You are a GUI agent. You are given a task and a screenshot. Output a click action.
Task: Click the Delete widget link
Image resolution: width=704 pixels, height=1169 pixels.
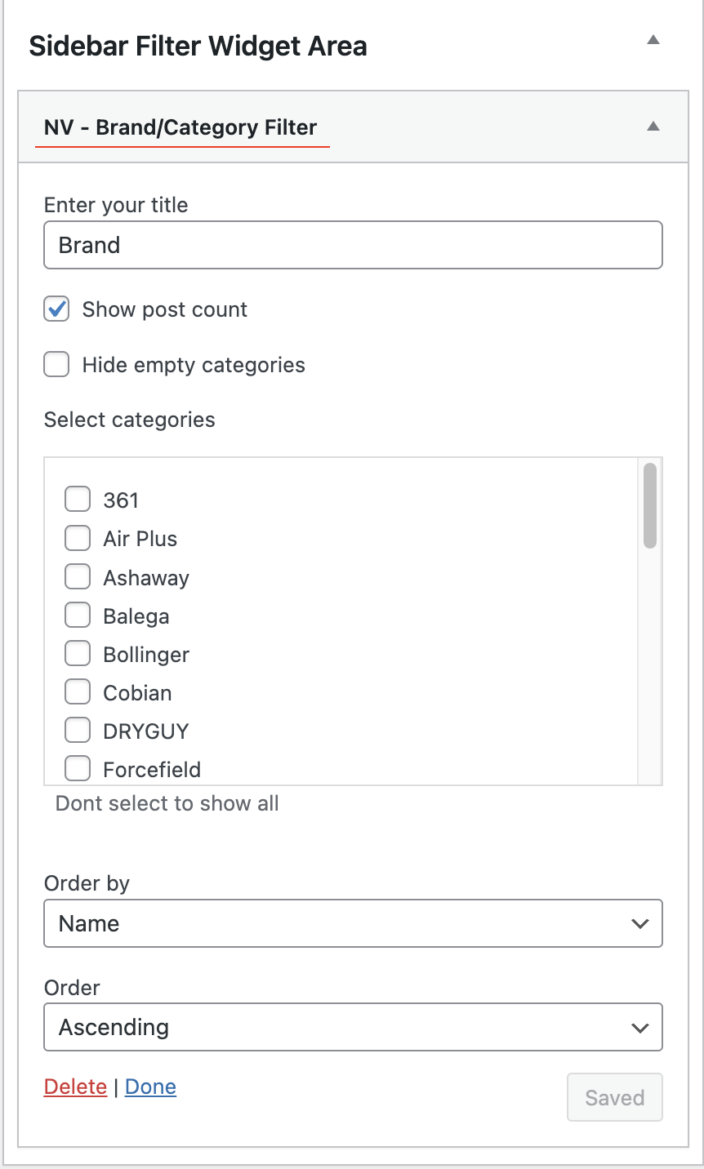(75, 1087)
